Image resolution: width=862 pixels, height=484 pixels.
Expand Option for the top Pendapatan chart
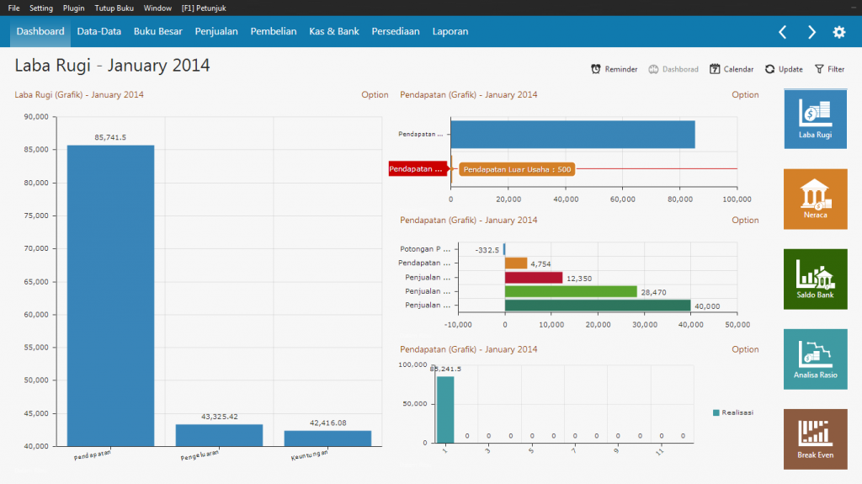click(745, 95)
